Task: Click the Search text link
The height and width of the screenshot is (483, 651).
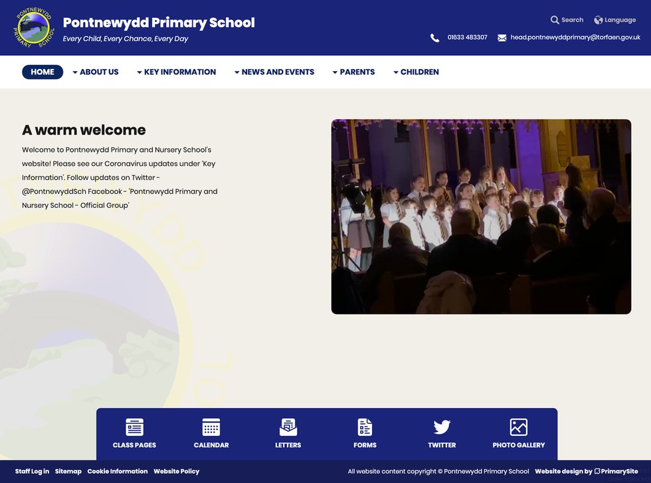Action: click(573, 20)
